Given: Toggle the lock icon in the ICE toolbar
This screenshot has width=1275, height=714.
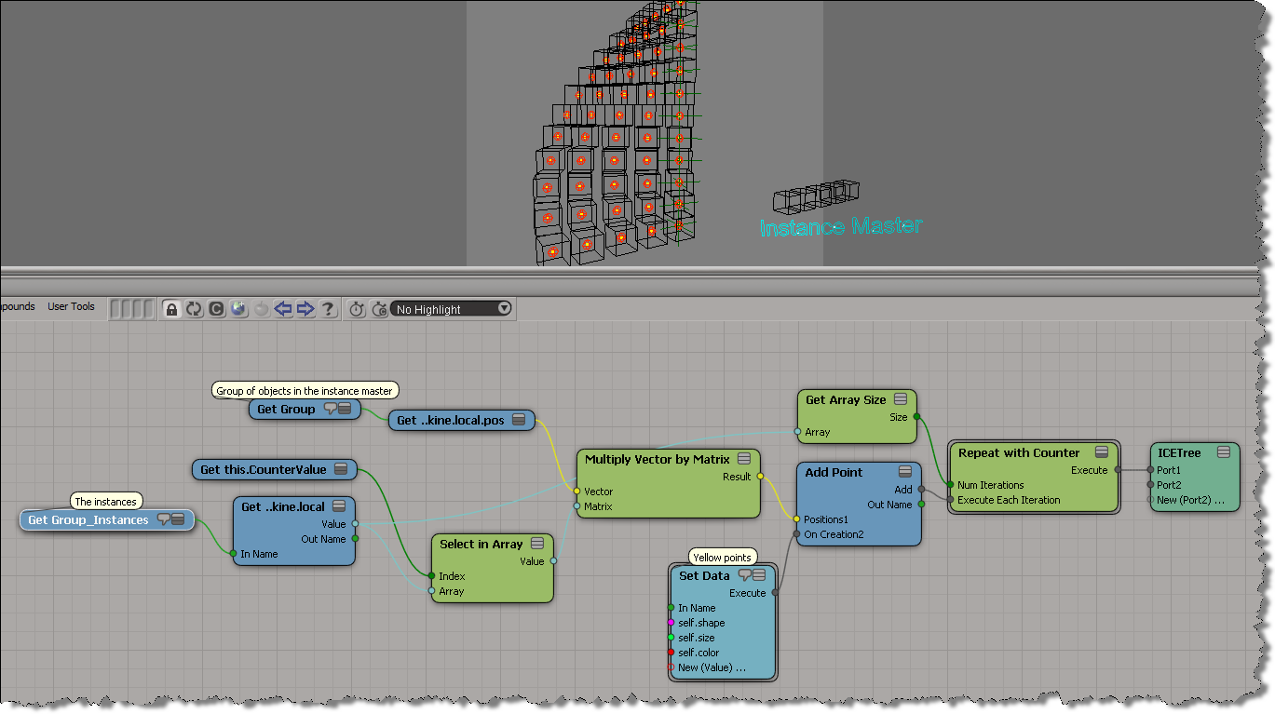Looking at the screenshot, I should 171,309.
